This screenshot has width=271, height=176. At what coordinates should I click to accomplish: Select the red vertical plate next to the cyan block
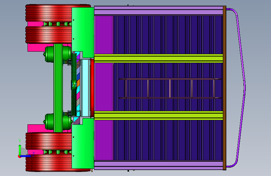pos(92,88)
